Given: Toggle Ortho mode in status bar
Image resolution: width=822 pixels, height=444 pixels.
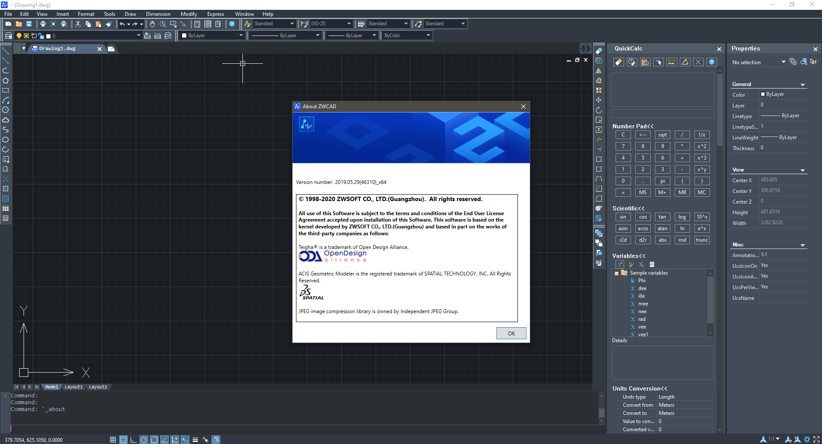Looking at the screenshot, I should pos(133,440).
